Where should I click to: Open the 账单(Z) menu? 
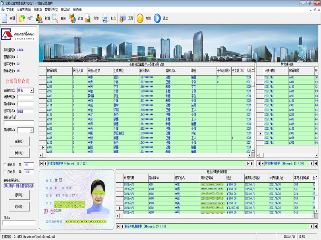(38, 10)
